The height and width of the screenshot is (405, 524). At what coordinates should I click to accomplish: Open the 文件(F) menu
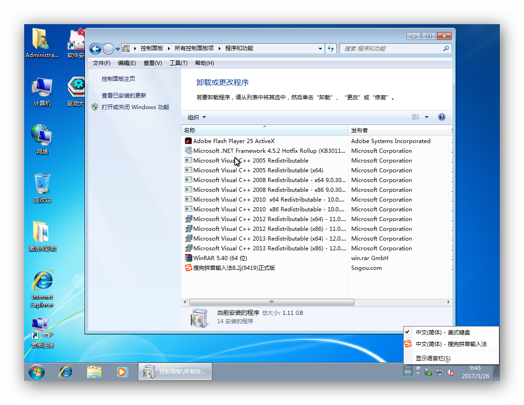(x=101, y=63)
